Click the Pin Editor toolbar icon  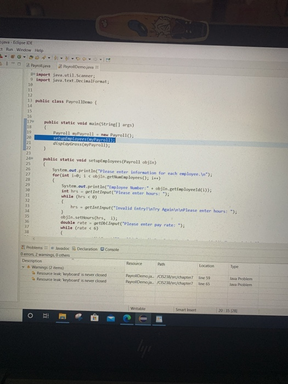(108, 60)
